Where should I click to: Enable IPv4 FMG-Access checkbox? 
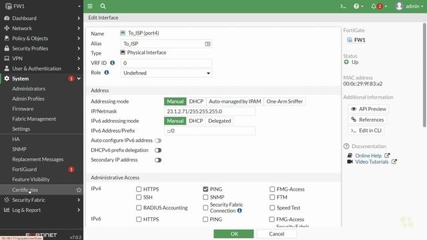point(272,189)
